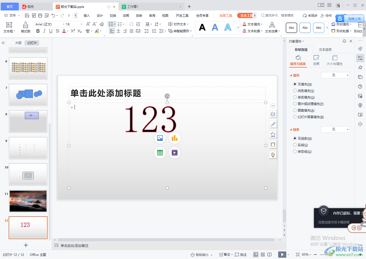Select slide 11 thumbnail
The image size is (366, 259).
click(x=28, y=201)
